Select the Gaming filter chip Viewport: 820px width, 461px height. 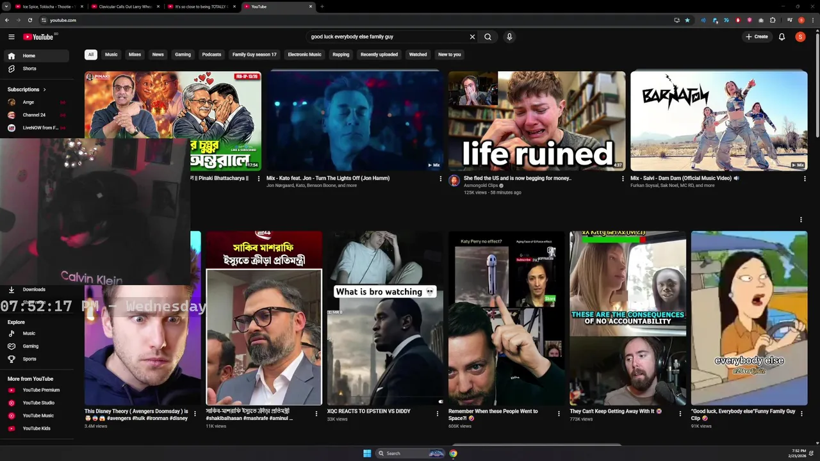pyautogui.click(x=183, y=54)
